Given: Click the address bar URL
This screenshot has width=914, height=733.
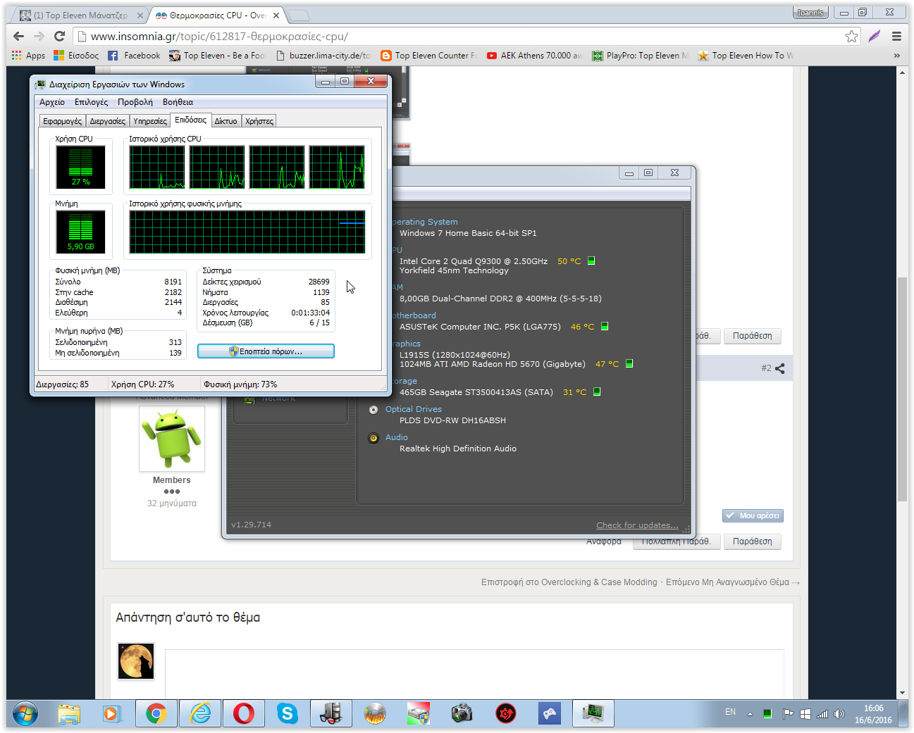Looking at the screenshot, I should (219, 37).
